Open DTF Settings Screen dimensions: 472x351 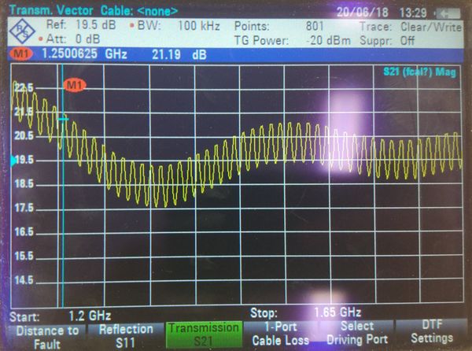(x=432, y=334)
